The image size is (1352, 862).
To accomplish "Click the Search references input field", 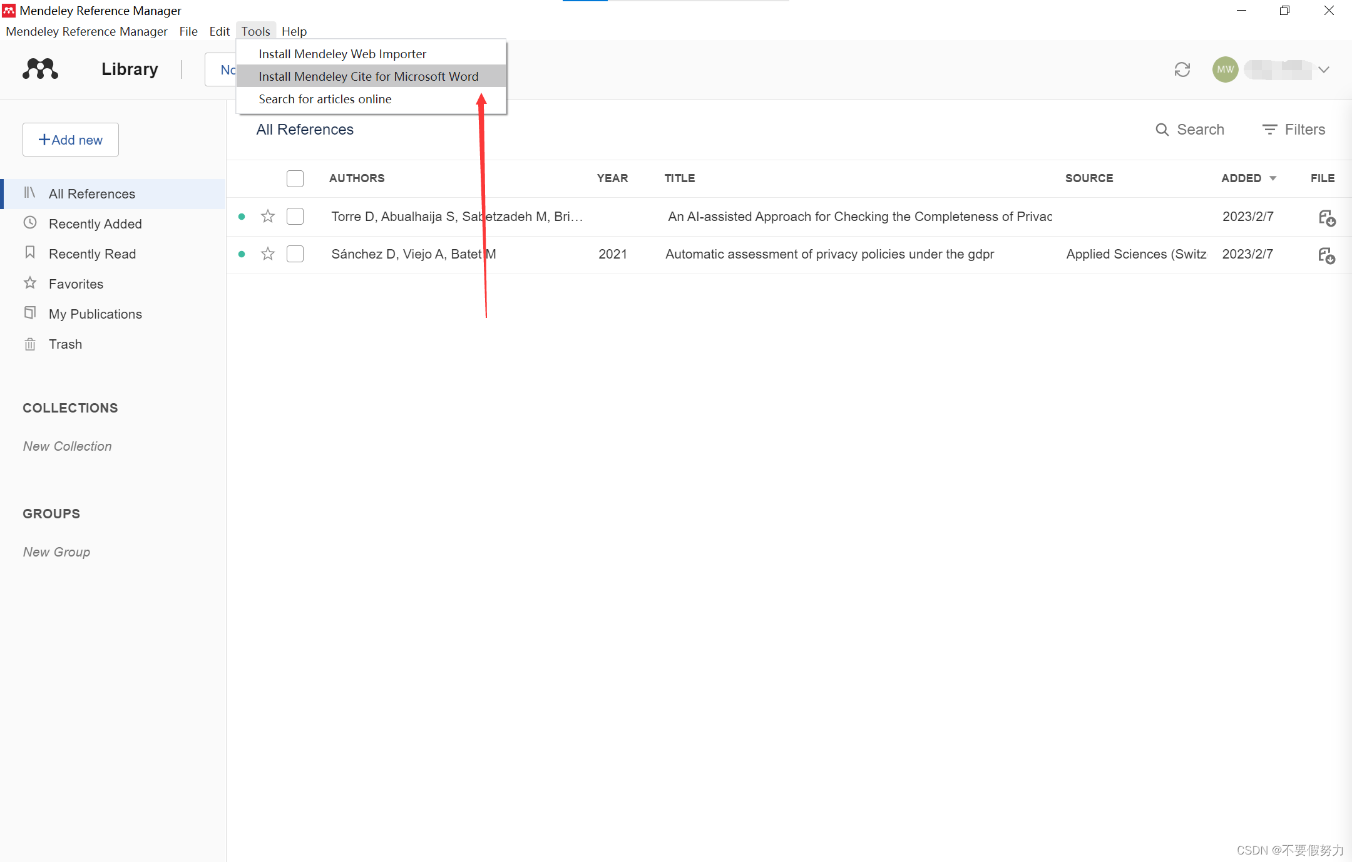I will coord(1192,130).
